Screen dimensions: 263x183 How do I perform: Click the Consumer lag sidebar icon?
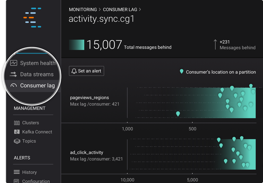pos(13,85)
